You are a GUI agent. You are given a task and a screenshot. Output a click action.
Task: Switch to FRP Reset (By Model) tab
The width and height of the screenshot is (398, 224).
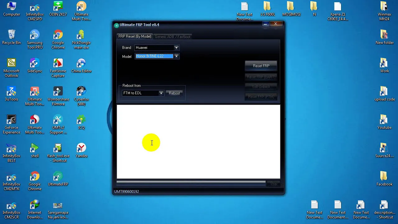click(135, 36)
